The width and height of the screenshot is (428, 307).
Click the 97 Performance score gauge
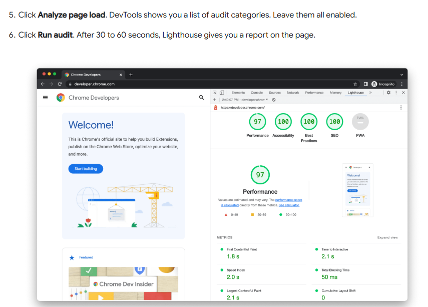click(260, 175)
